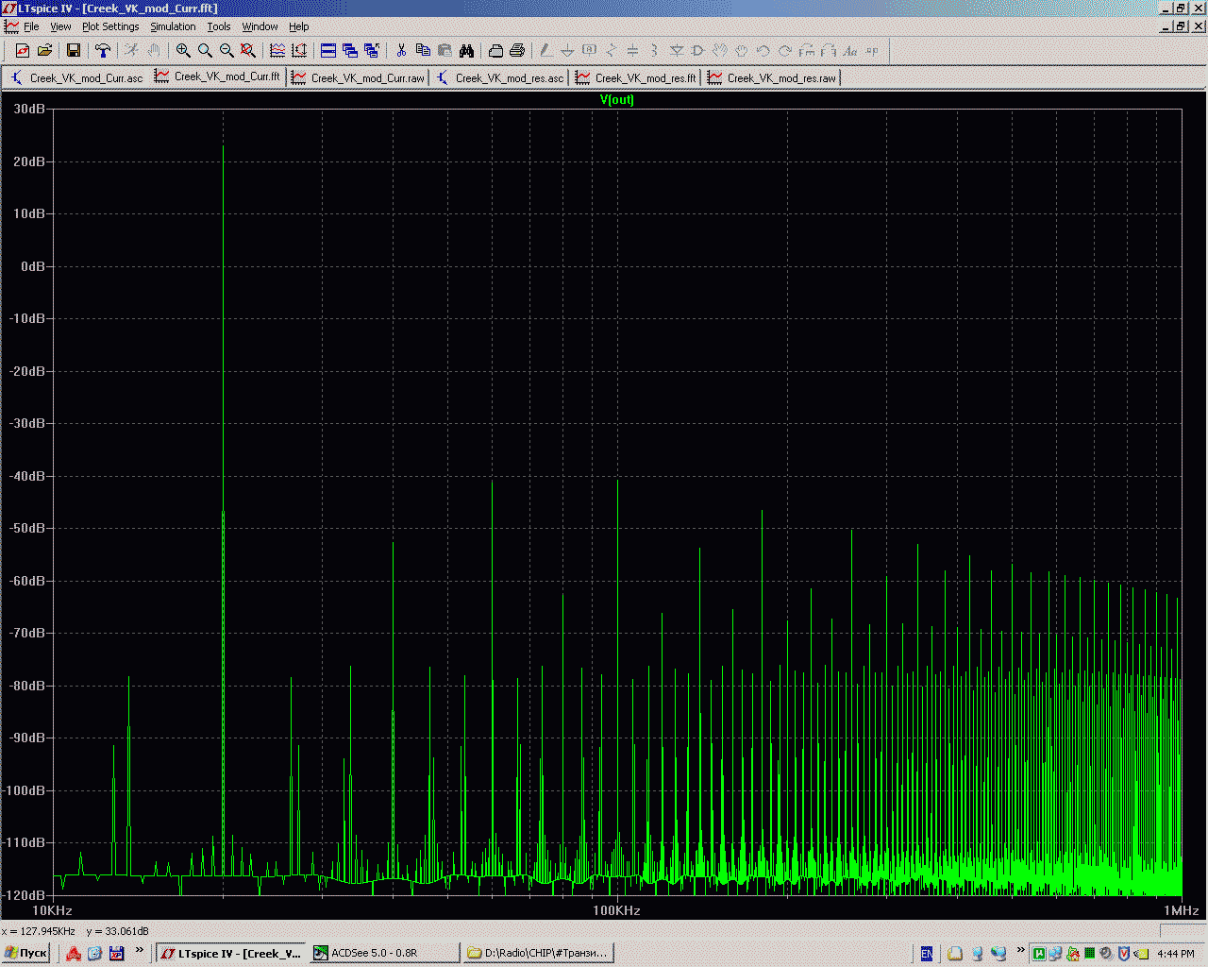Click the Zoom to Fit crossed magnifier icon
Viewport: 1208px width, 967px height.
pyautogui.click(x=248, y=50)
